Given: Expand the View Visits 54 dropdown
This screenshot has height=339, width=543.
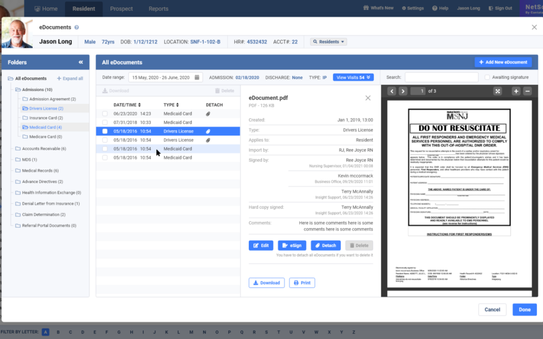Looking at the screenshot, I should [x=353, y=77].
